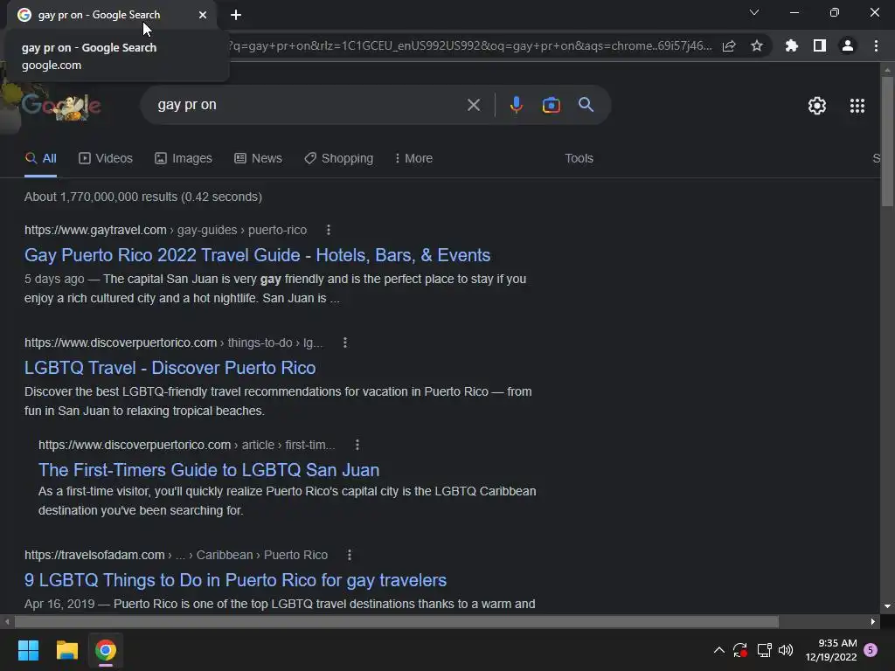
Task: Click the gaytravel.com result URL breadcrumb
Action: [x=165, y=230]
